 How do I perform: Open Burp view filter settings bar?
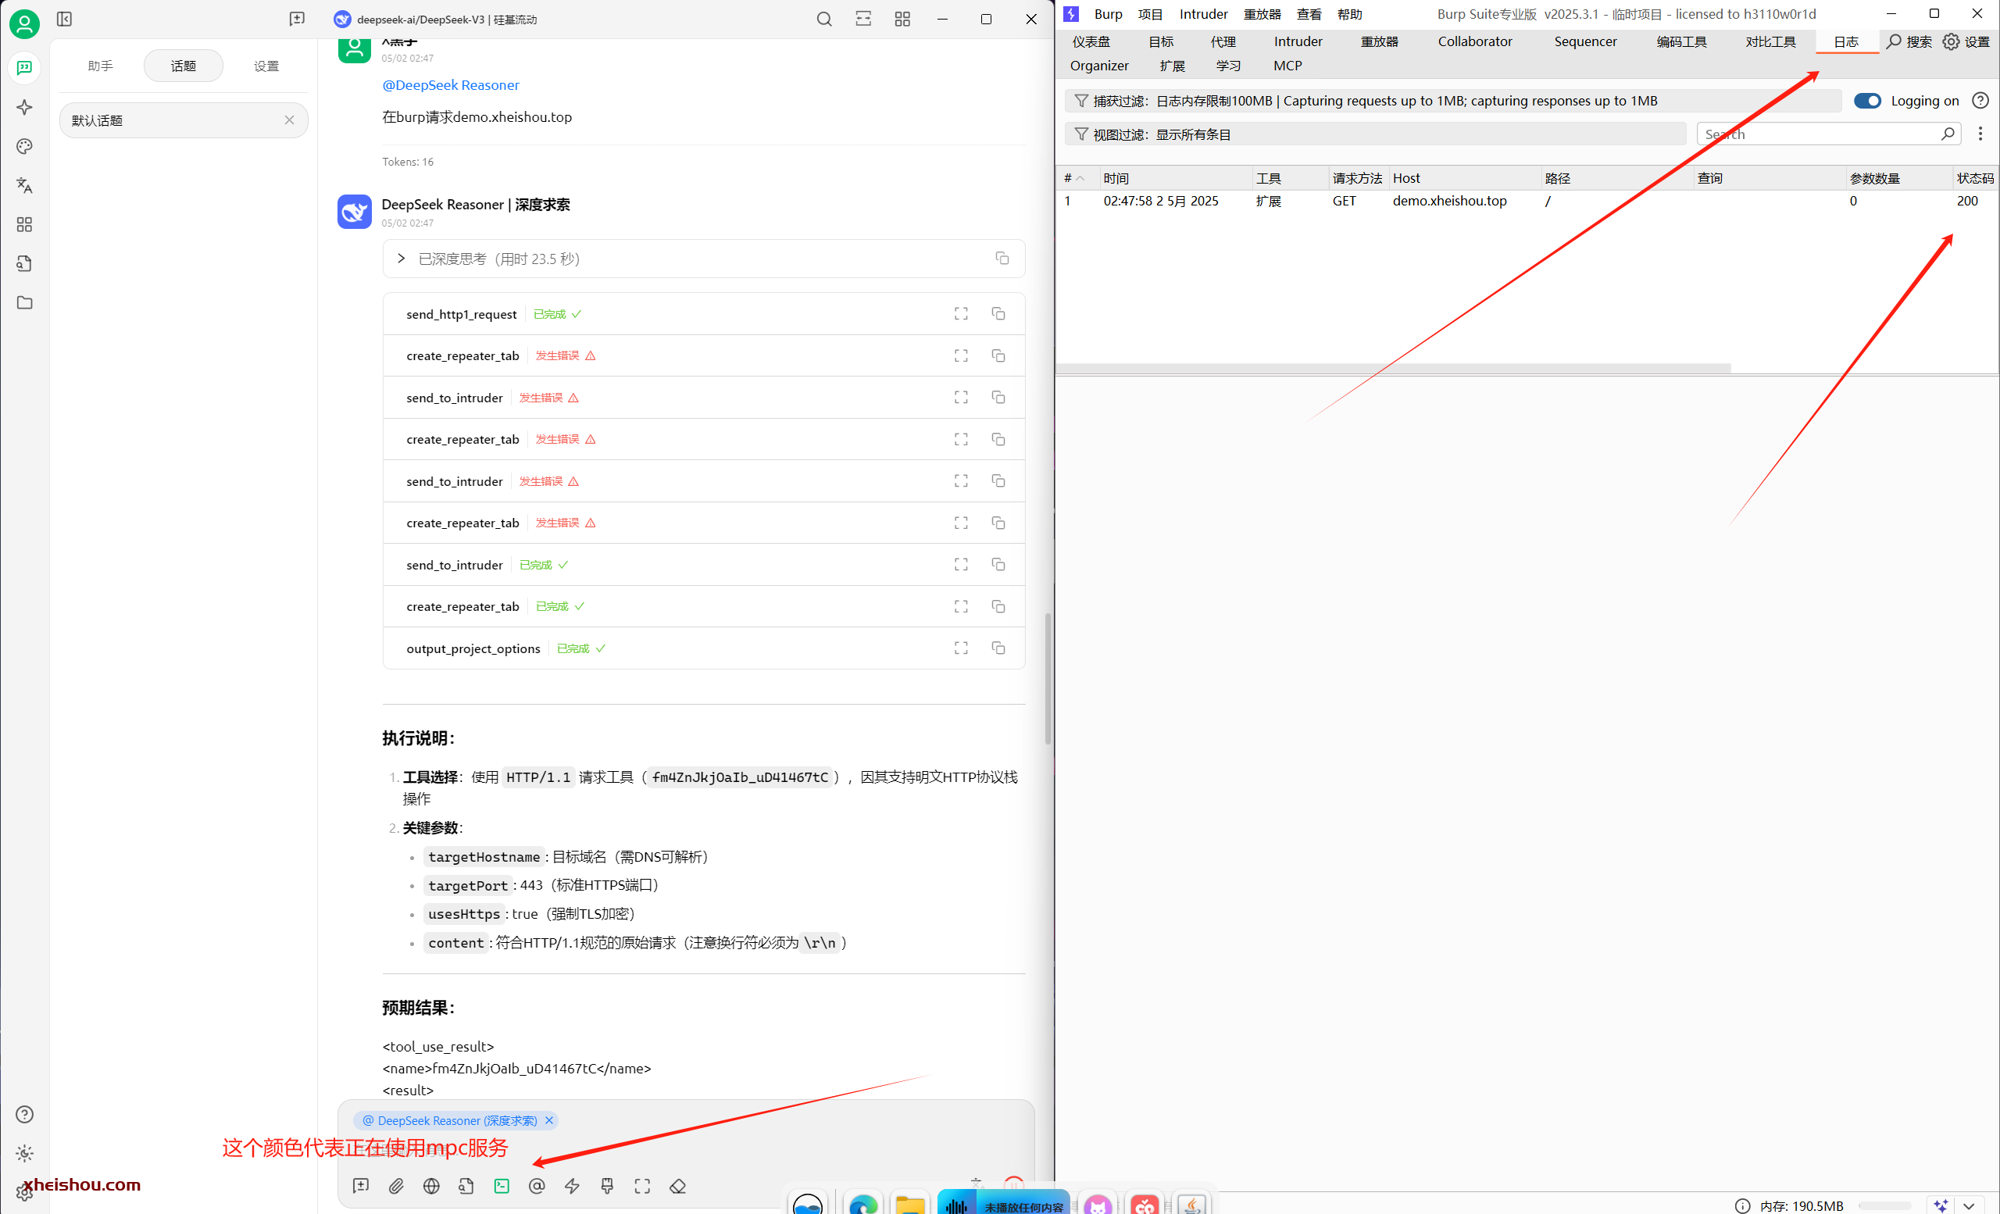click(1375, 134)
